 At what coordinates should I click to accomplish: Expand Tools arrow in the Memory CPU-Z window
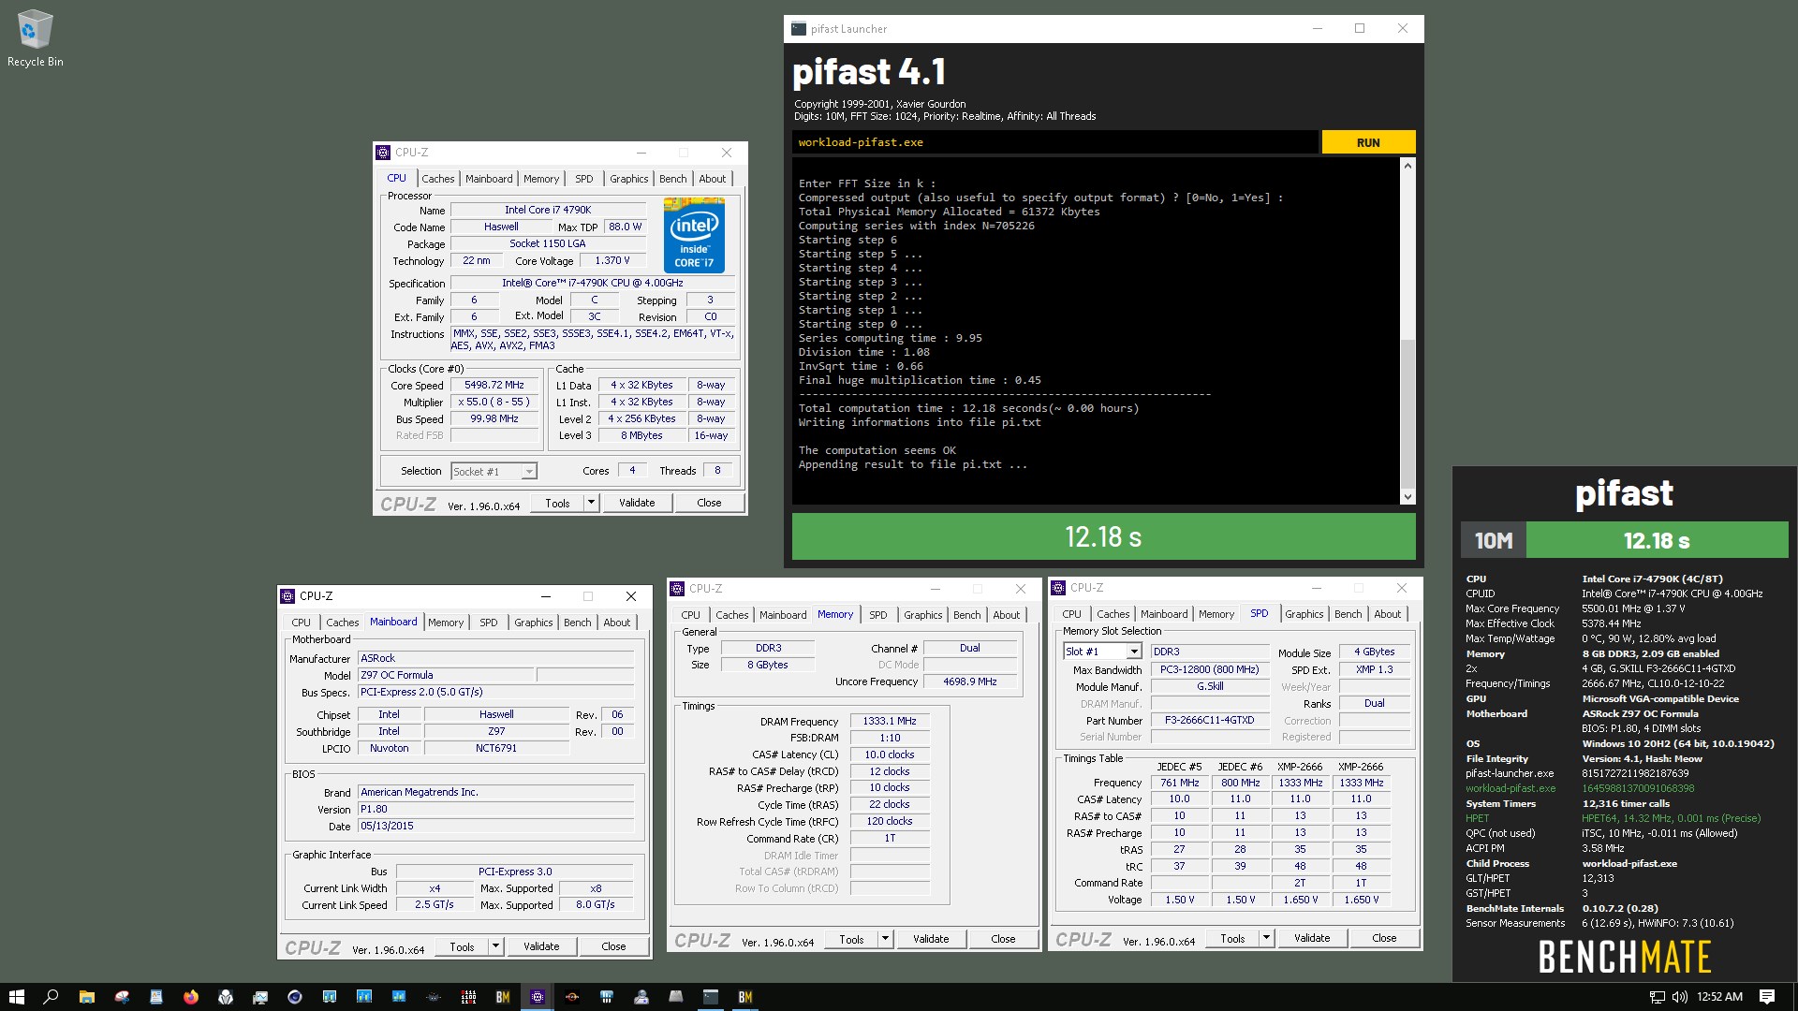[885, 939]
